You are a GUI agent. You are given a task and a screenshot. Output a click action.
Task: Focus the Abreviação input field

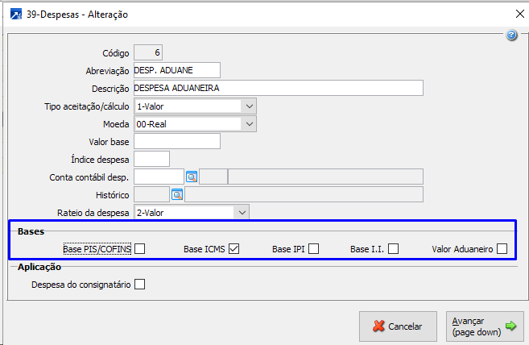(x=177, y=70)
